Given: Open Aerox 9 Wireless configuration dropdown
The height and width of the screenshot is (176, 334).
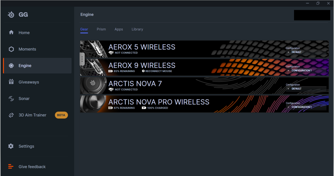Looking at the screenshot, I should coord(306,70).
